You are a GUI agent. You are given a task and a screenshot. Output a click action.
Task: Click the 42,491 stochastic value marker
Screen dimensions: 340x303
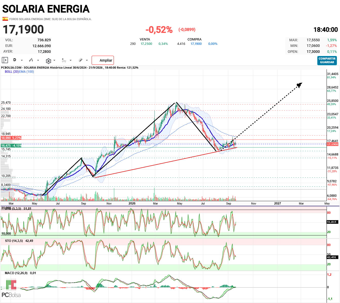coord(332,257)
